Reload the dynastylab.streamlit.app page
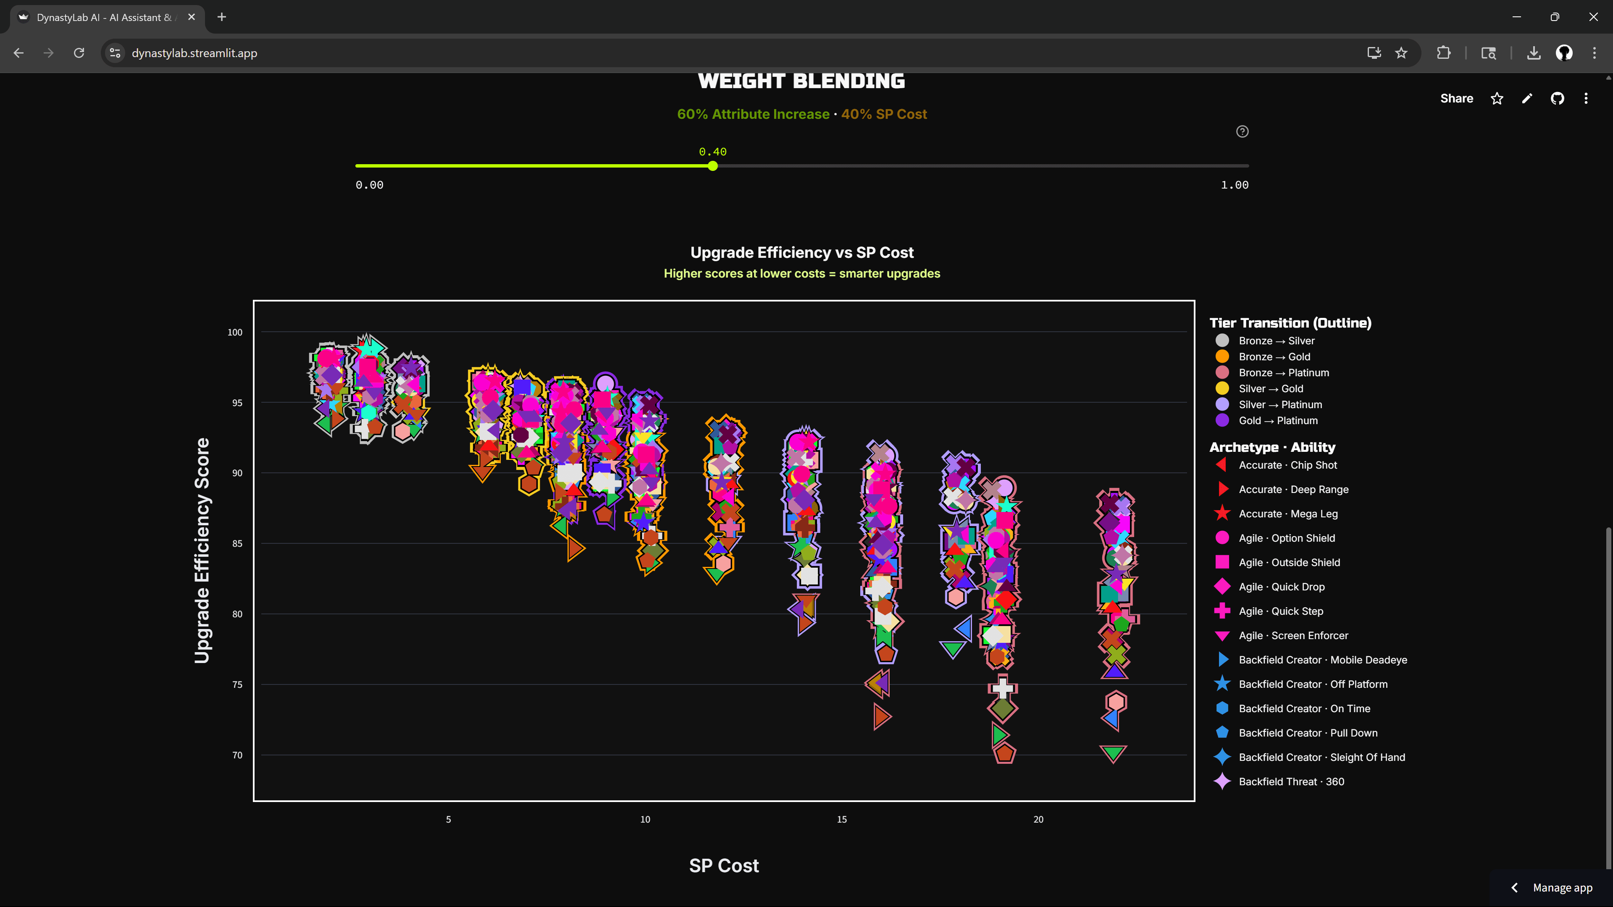This screenshot has width=1613, height=907. tap(79, 53)
